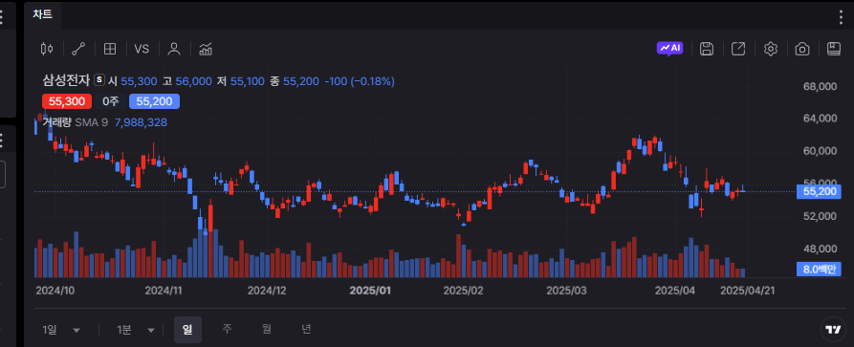
Task: Select the trend line drawing tool
Action: coord(79,49)
